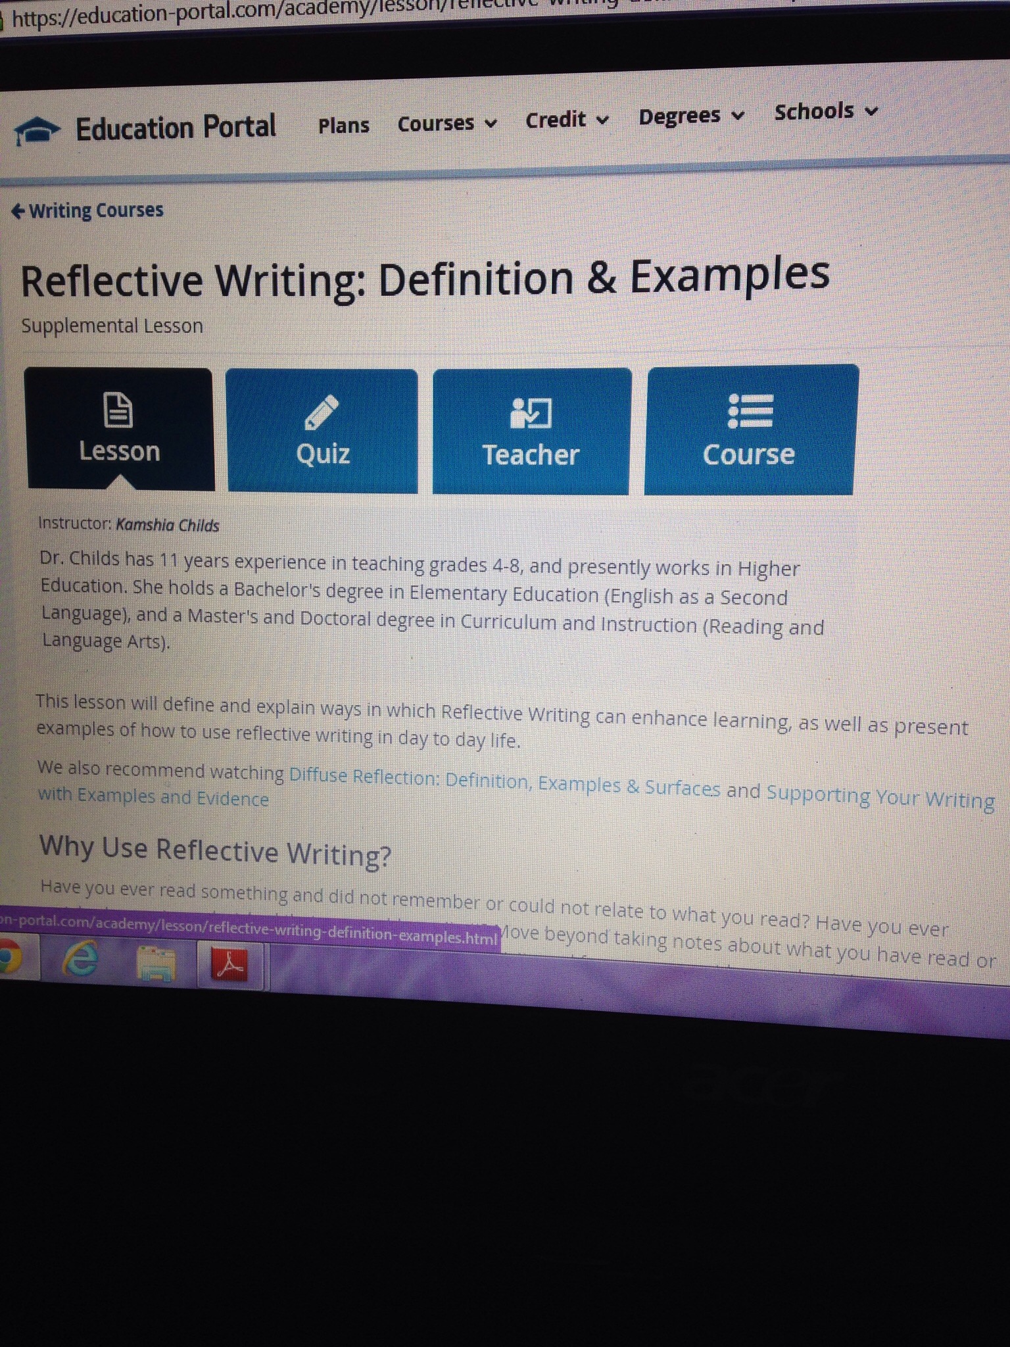Click the document icon on Lesson tab
Viewport: 1010px width, 1347px height.
tap(118, 410)
